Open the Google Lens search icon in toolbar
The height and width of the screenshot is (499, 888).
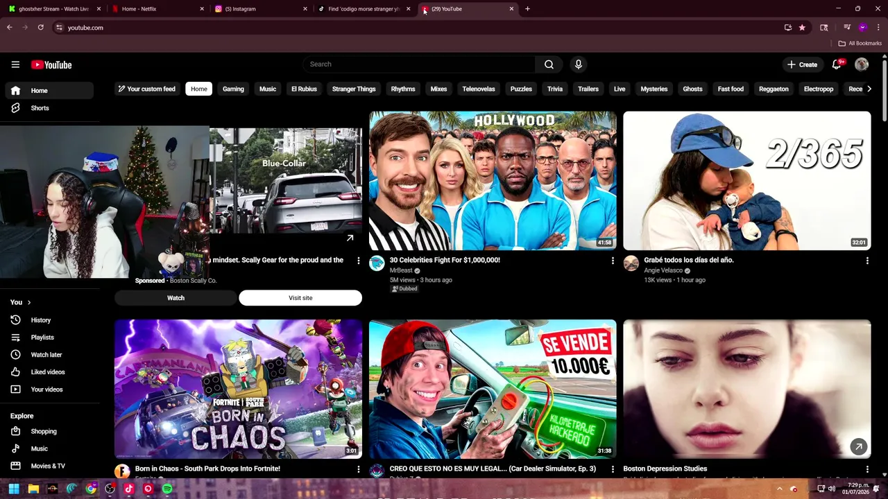coord(823,28)
